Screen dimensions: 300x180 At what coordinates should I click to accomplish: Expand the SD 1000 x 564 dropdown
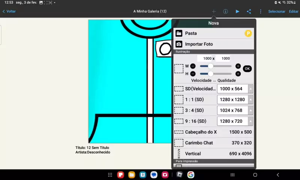250,89
